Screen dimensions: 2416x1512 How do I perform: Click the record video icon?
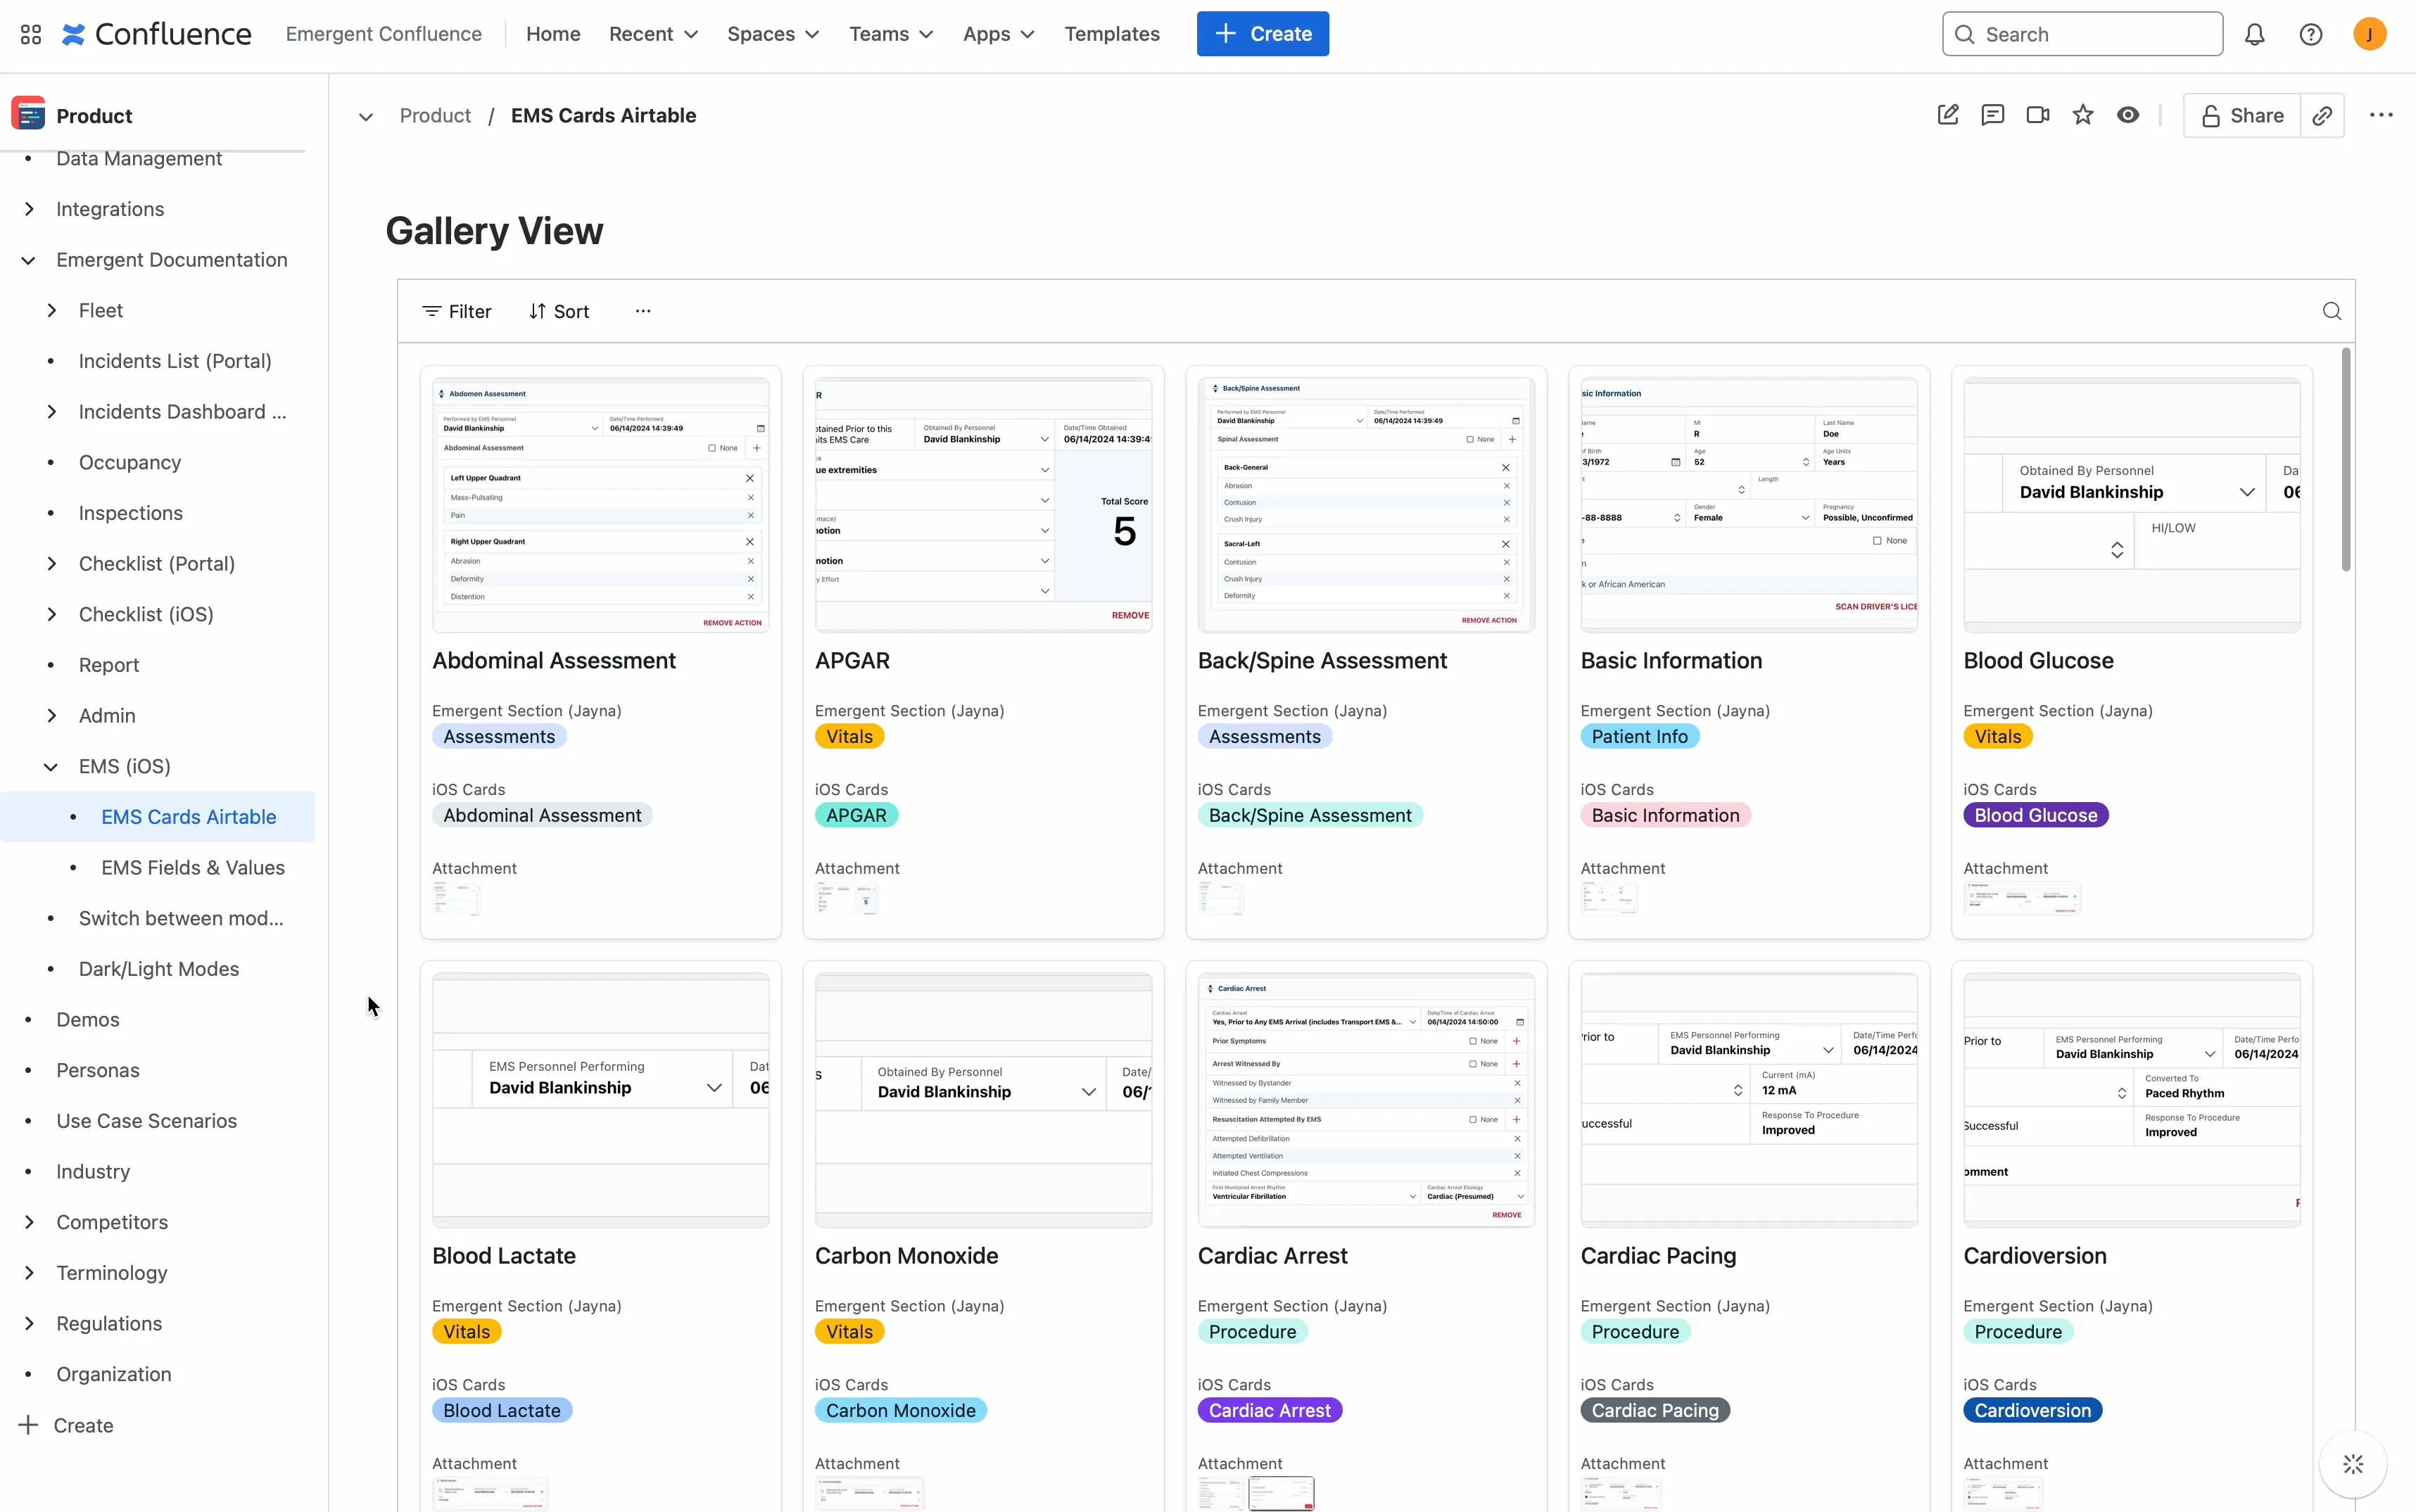[x=2037, y=115]
